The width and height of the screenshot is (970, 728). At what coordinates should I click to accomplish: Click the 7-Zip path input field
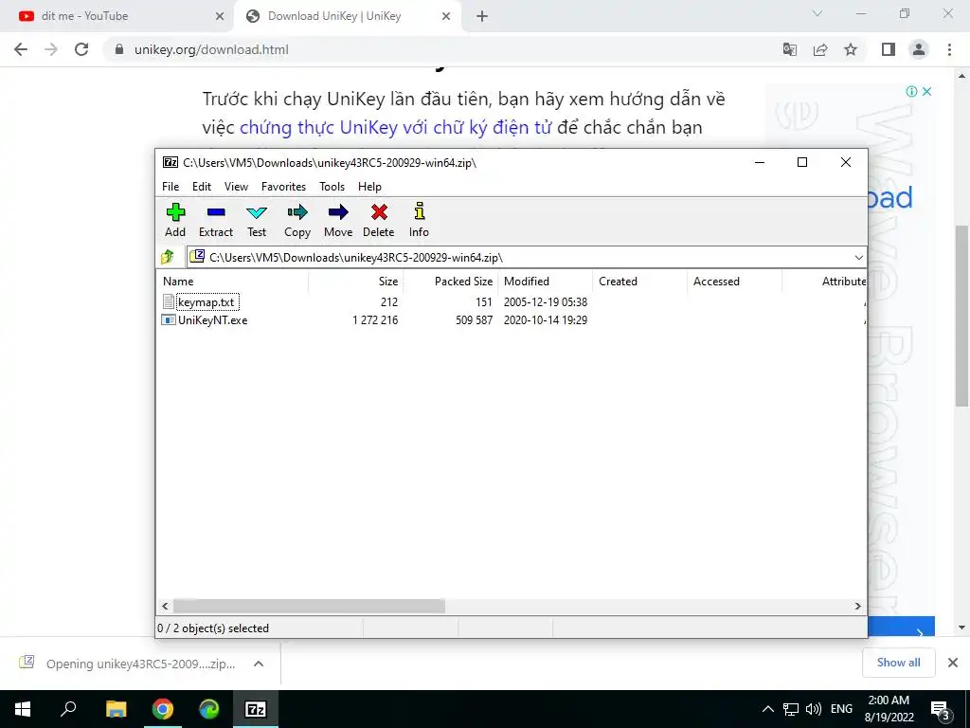[x=526, y=258]
